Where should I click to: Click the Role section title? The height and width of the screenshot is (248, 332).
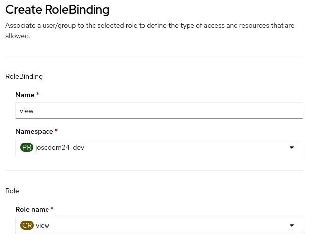pyautogui.click(x=12, y=191)
